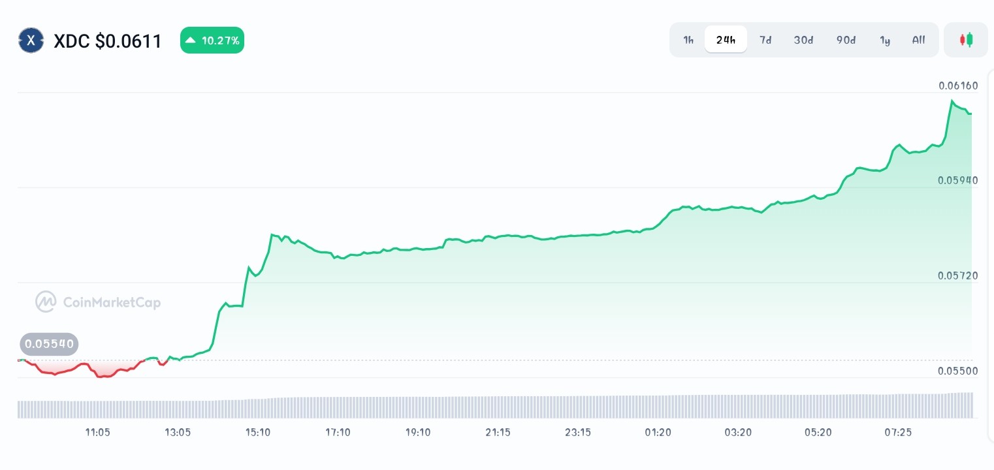Click the green up-arrow in percent badge

point(190,40)
